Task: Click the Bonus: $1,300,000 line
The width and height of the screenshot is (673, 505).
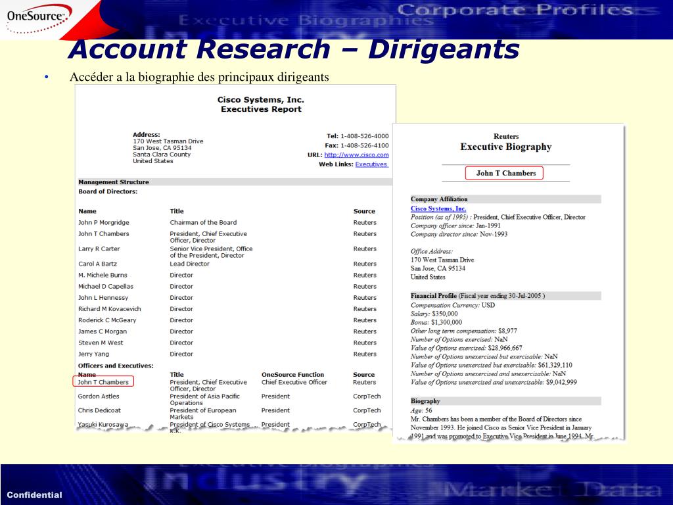Action: 436,322
